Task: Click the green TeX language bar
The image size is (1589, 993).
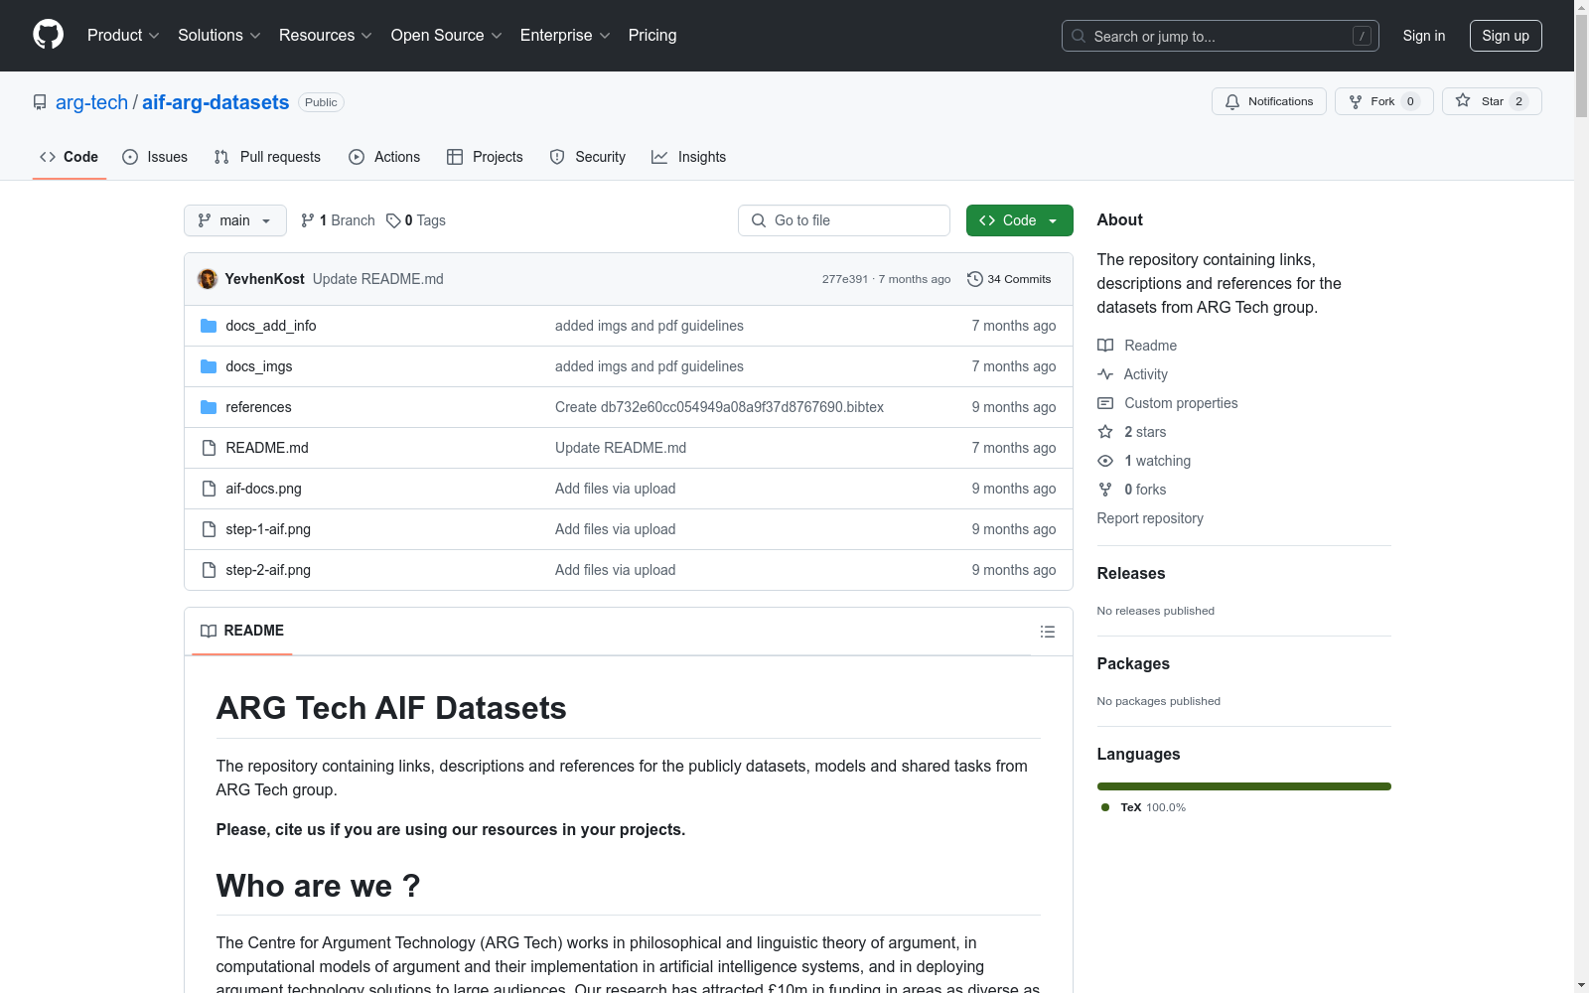Action: (1244, 786)
